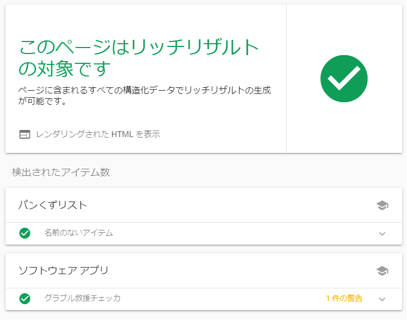Select the グラブル救援チェッカ item name
Viewport: 407px width, 320px height.
click(x=82, y=298)
